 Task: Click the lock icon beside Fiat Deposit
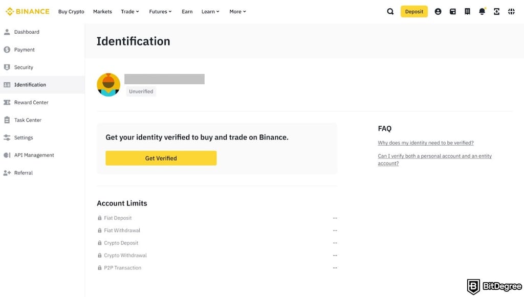100,218
